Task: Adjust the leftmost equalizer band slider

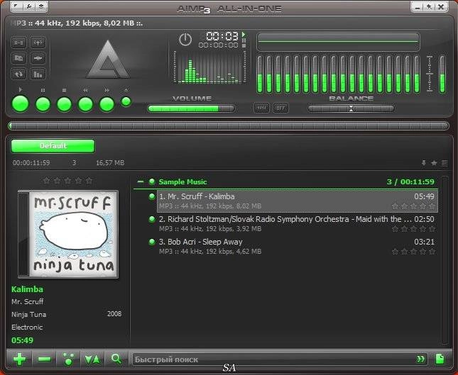Action: 260,74
